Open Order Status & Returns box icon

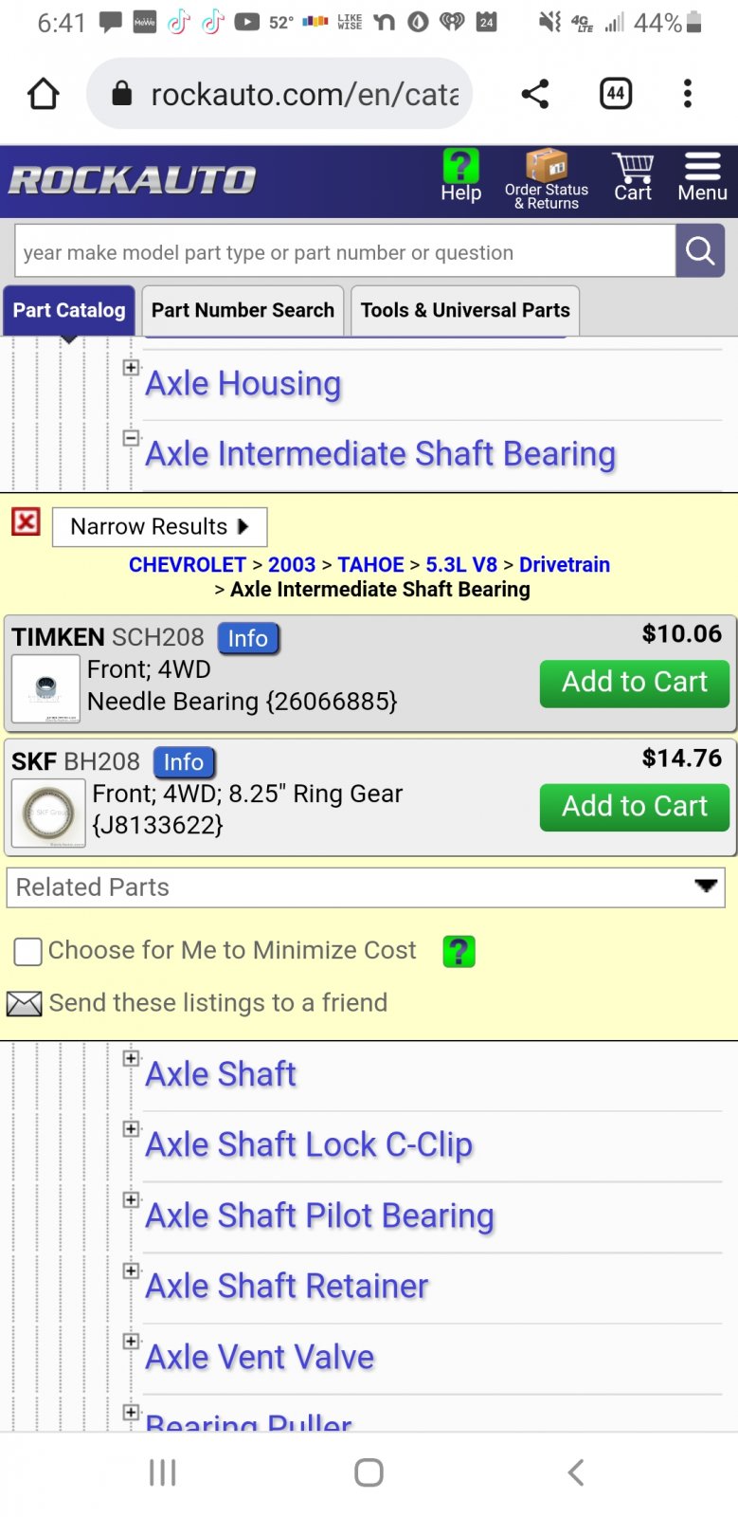(547, 165)
